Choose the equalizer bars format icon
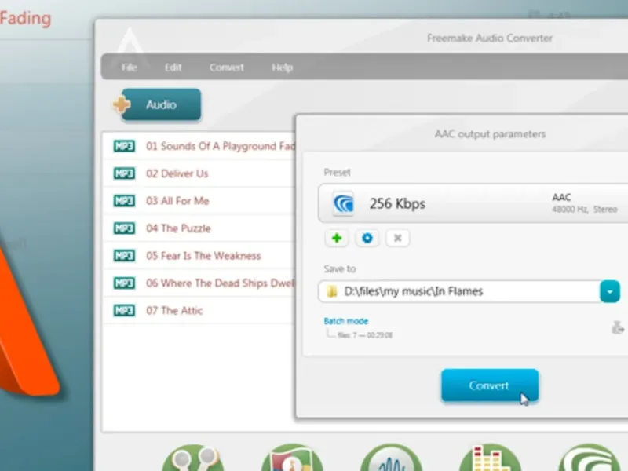This screenshot has width=628, height=471. pyautogui.click(x=490, y=458)
